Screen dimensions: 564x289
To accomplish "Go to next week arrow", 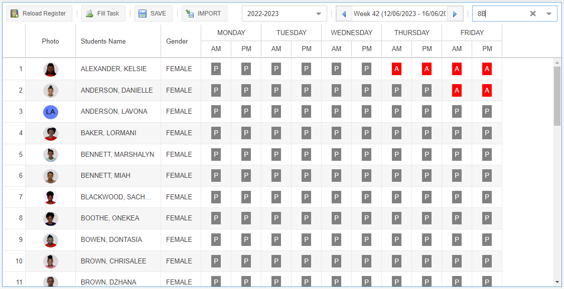I will pyautogui.click(x=455, y=14).
